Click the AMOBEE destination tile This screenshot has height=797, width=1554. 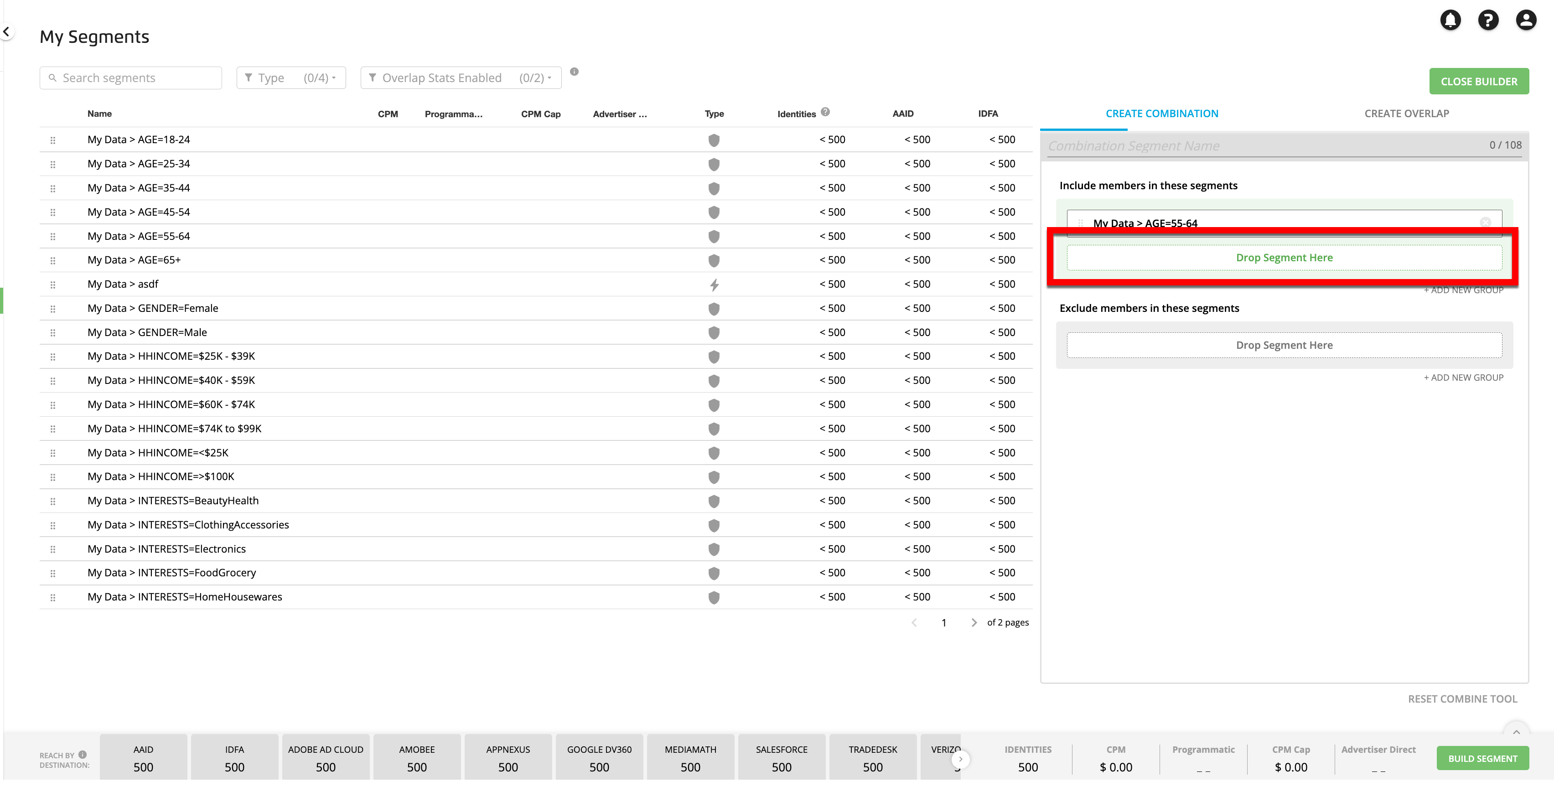pyautogui.click(x=417, y=758)
